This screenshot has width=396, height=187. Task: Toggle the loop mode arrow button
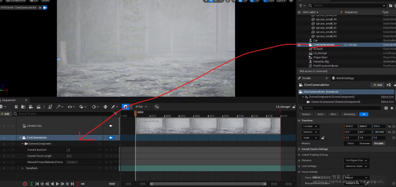tap(83, 184)
